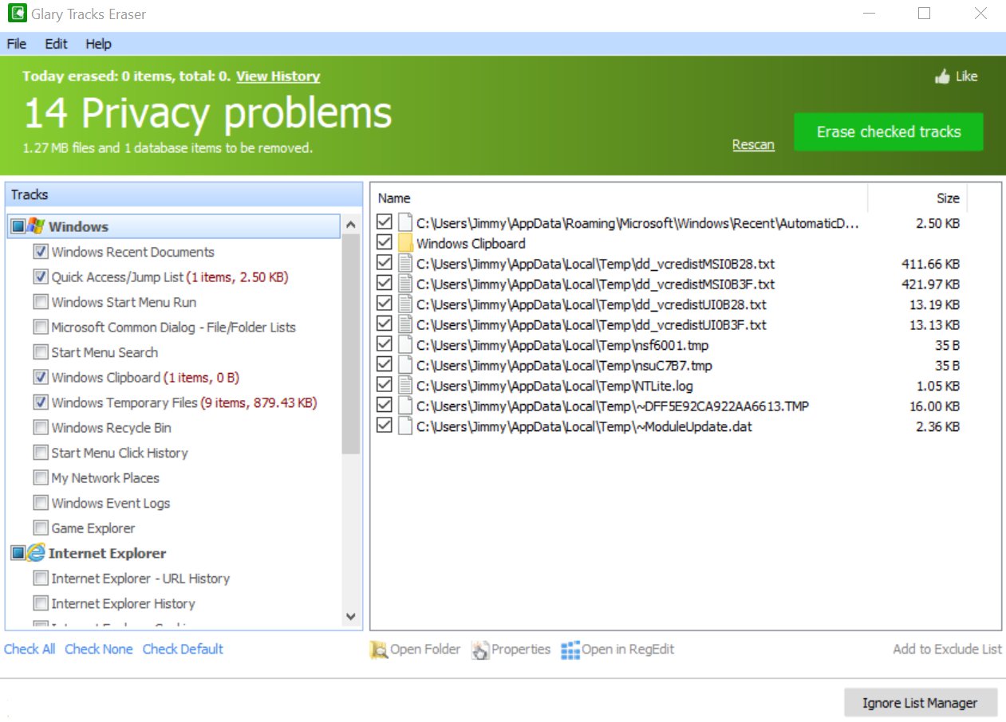
Task: Tick Start Menu Click History checkbox
Action: tap(40, 453)
